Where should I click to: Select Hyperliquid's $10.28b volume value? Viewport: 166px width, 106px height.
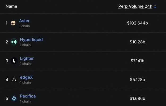coord(137,42)
